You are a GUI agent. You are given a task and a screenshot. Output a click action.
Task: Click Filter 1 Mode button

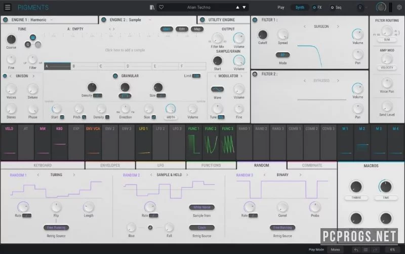pyautogui.click(x=283, y=55)
